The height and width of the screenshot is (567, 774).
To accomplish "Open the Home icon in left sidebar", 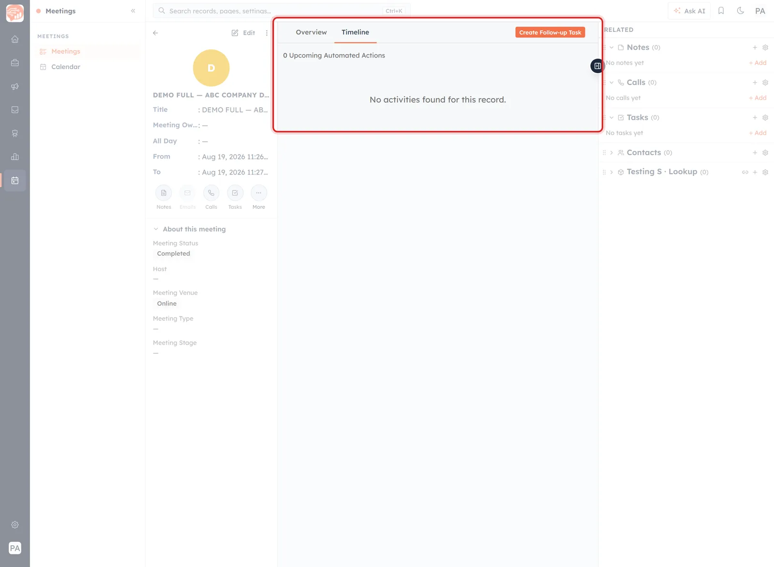I will pos(15,39).
